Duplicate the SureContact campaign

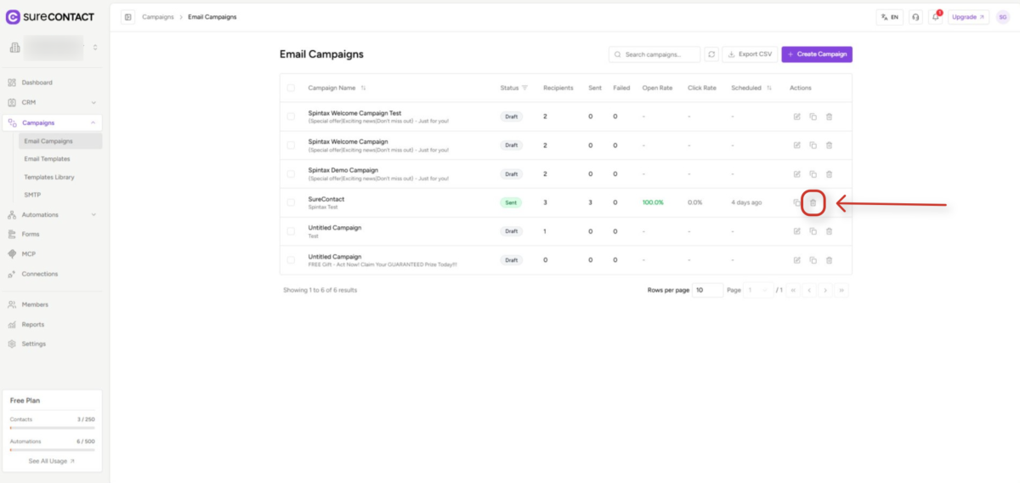[796, 202]
